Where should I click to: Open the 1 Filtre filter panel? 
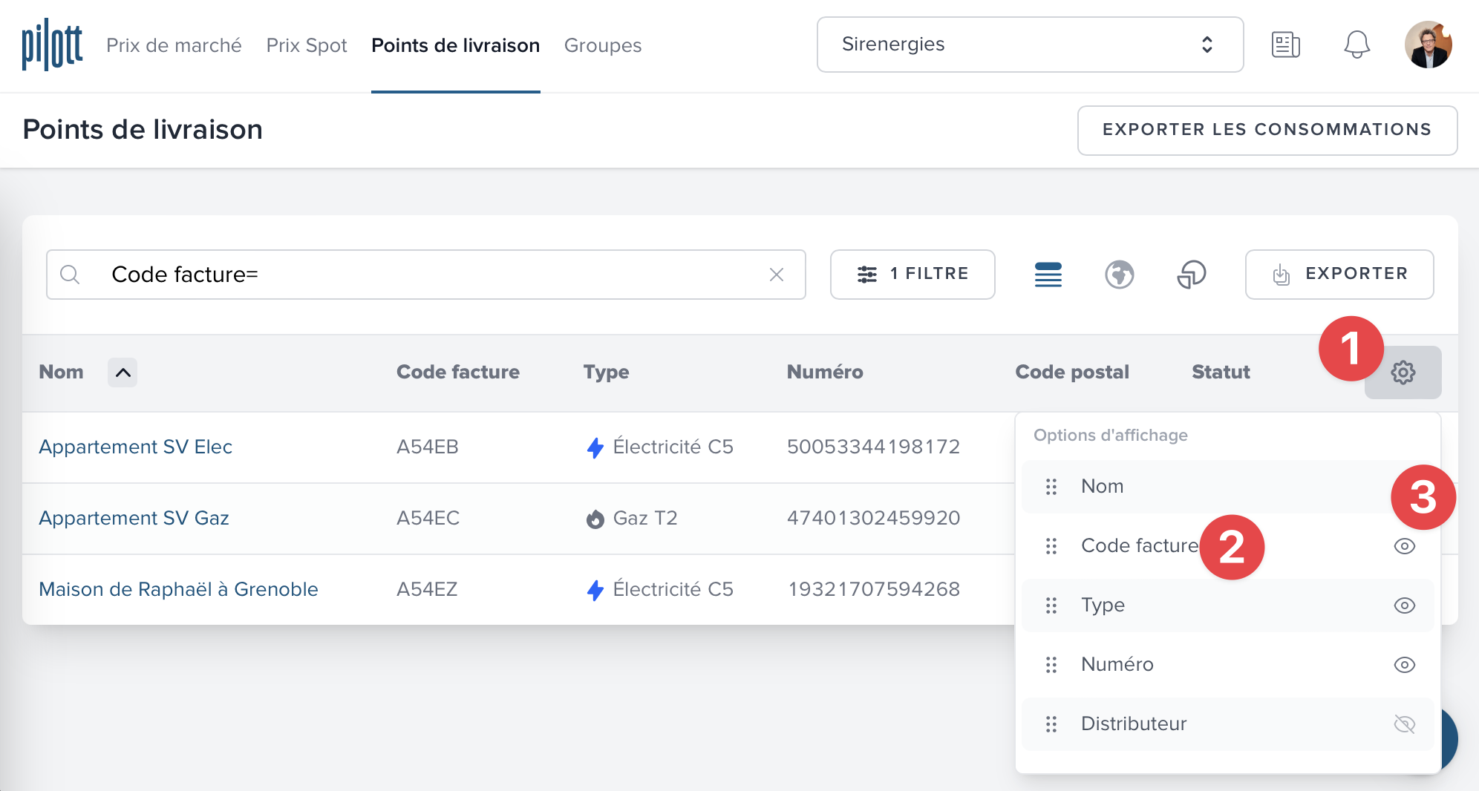(912, 275)
